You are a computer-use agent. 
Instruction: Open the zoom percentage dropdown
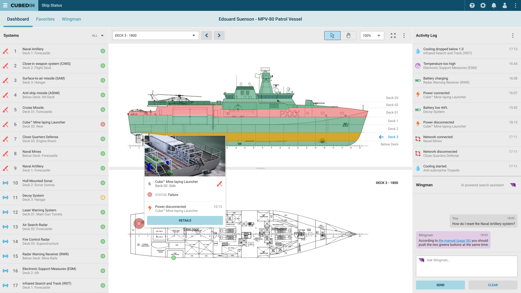[372, 35]
